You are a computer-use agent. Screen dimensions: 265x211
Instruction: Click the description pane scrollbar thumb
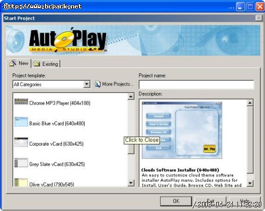click(250, 140)
